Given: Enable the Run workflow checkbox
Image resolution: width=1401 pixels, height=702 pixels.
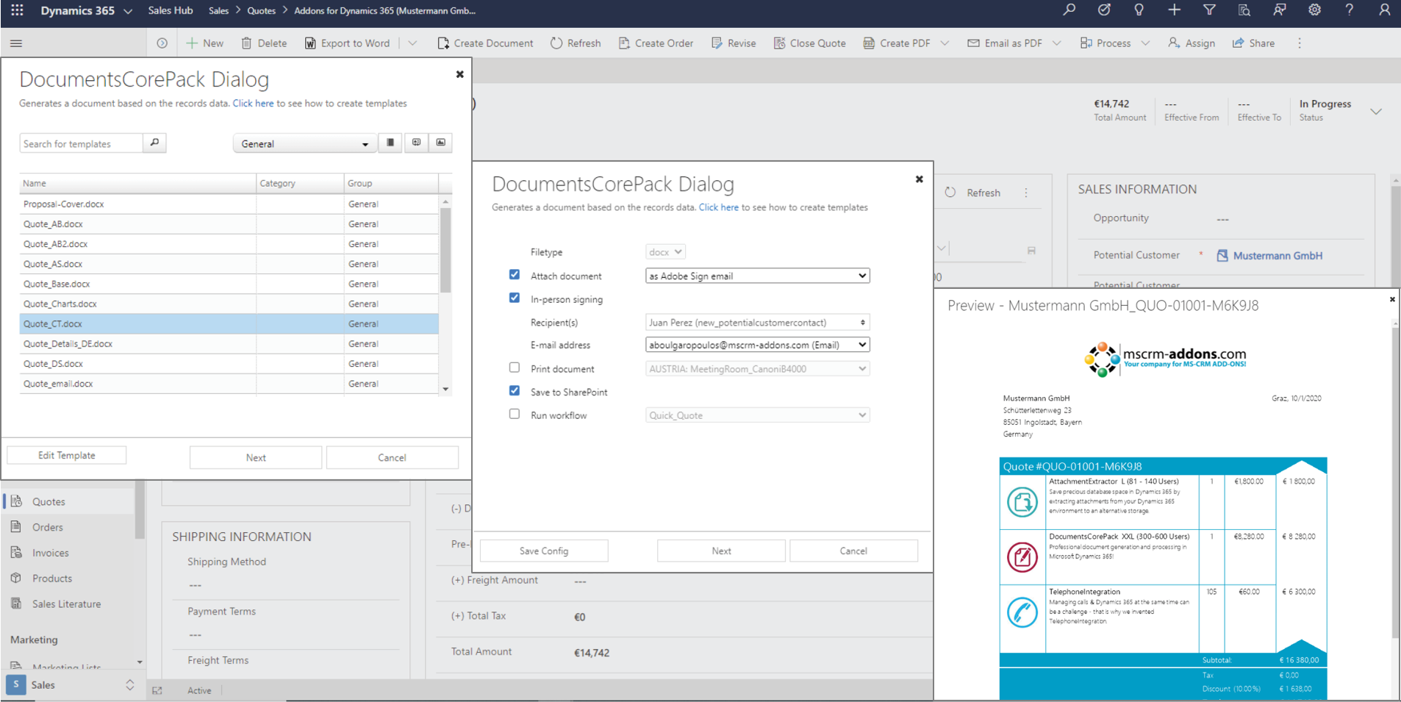Looking at the screenshot, I should [x=515, y=415].
